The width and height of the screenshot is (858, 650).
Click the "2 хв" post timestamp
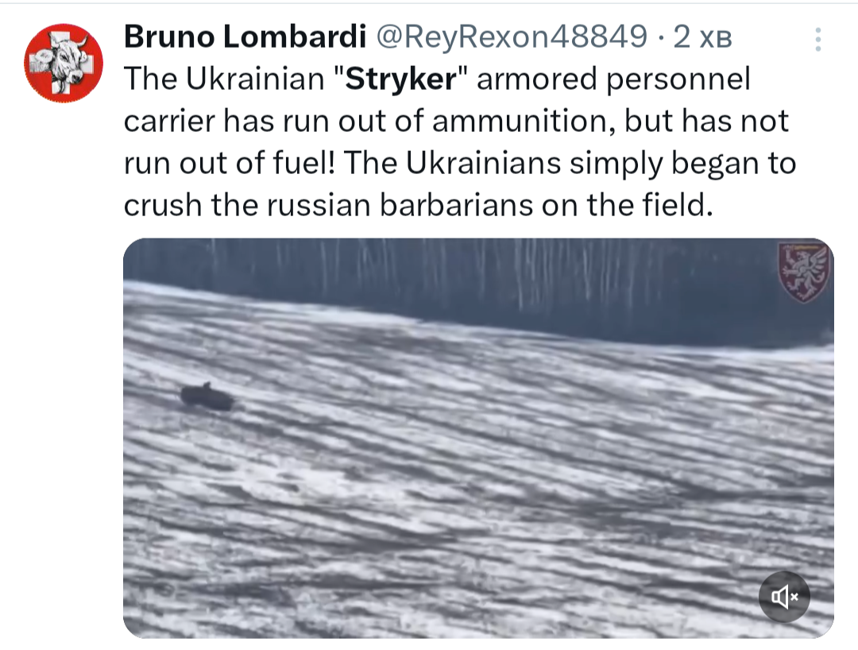701,36
